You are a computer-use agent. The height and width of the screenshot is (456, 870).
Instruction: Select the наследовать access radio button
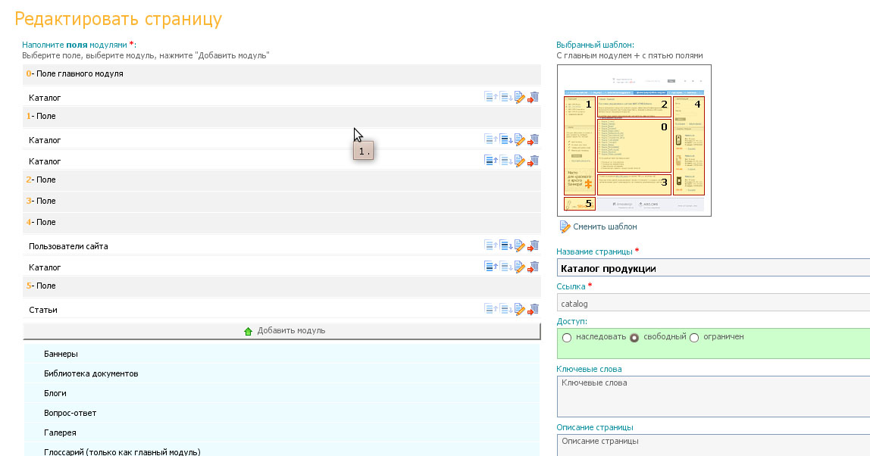click(567, 337)
